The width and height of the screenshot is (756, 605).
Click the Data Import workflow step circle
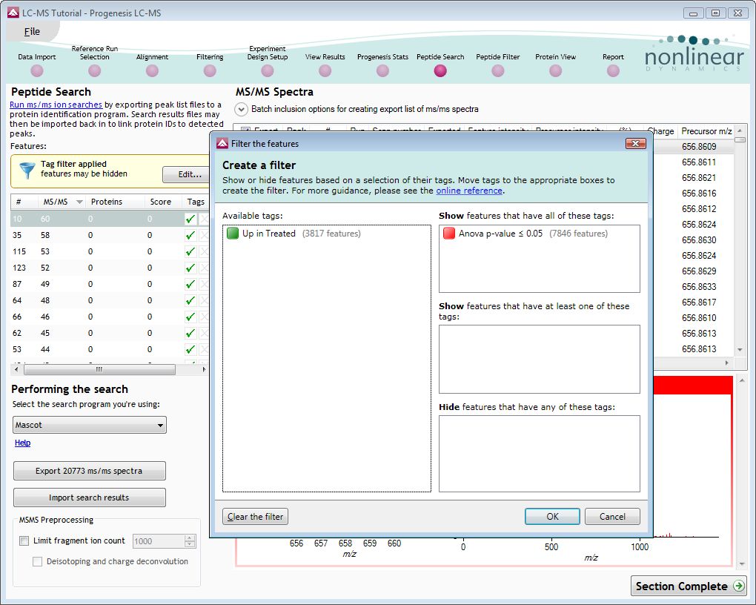36,71
